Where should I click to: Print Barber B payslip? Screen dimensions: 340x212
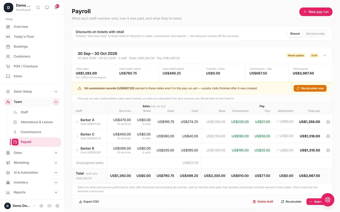click(x=328, y=150)
